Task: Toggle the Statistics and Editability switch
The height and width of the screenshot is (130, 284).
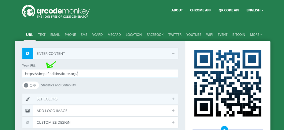Action: coord(30,85)
